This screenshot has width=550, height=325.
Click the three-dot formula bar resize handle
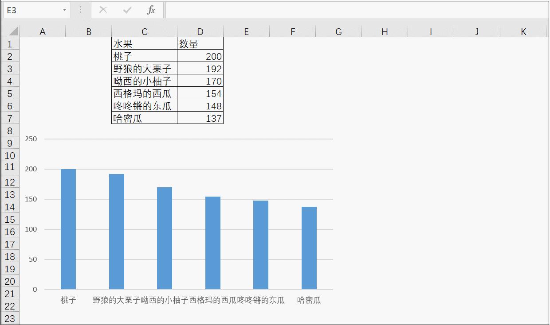80,10
